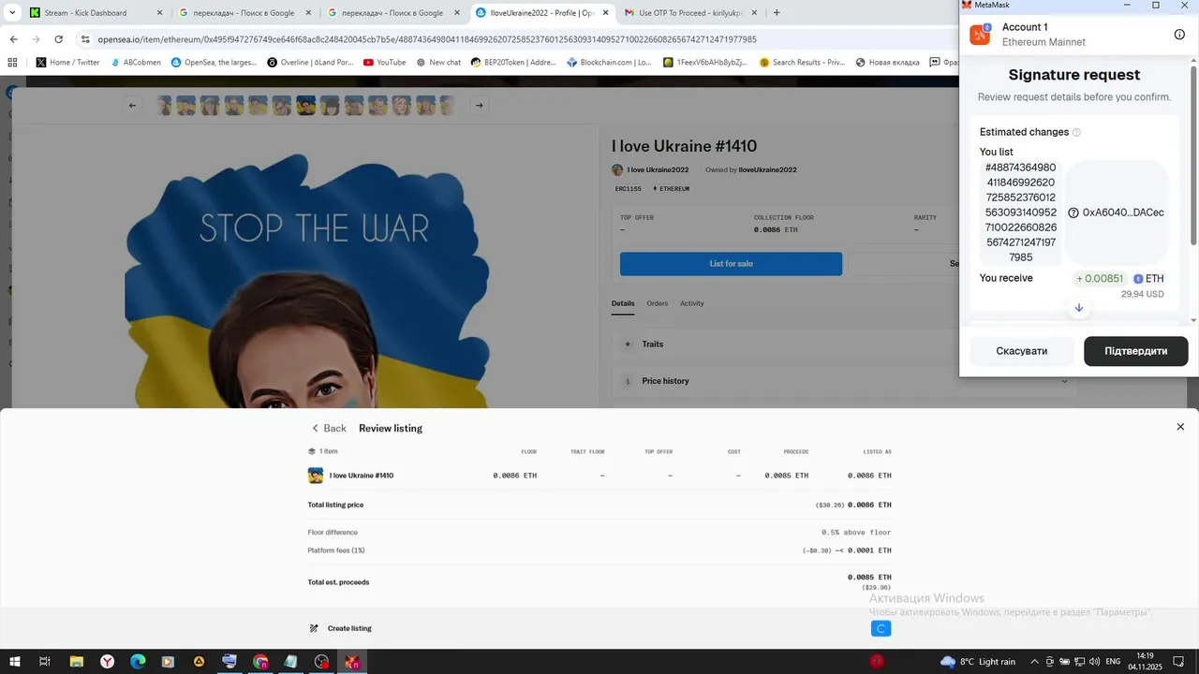1199x674 pixels.
Task: Click the owner IloveUkraine2022 link
Action: point(767,169)
